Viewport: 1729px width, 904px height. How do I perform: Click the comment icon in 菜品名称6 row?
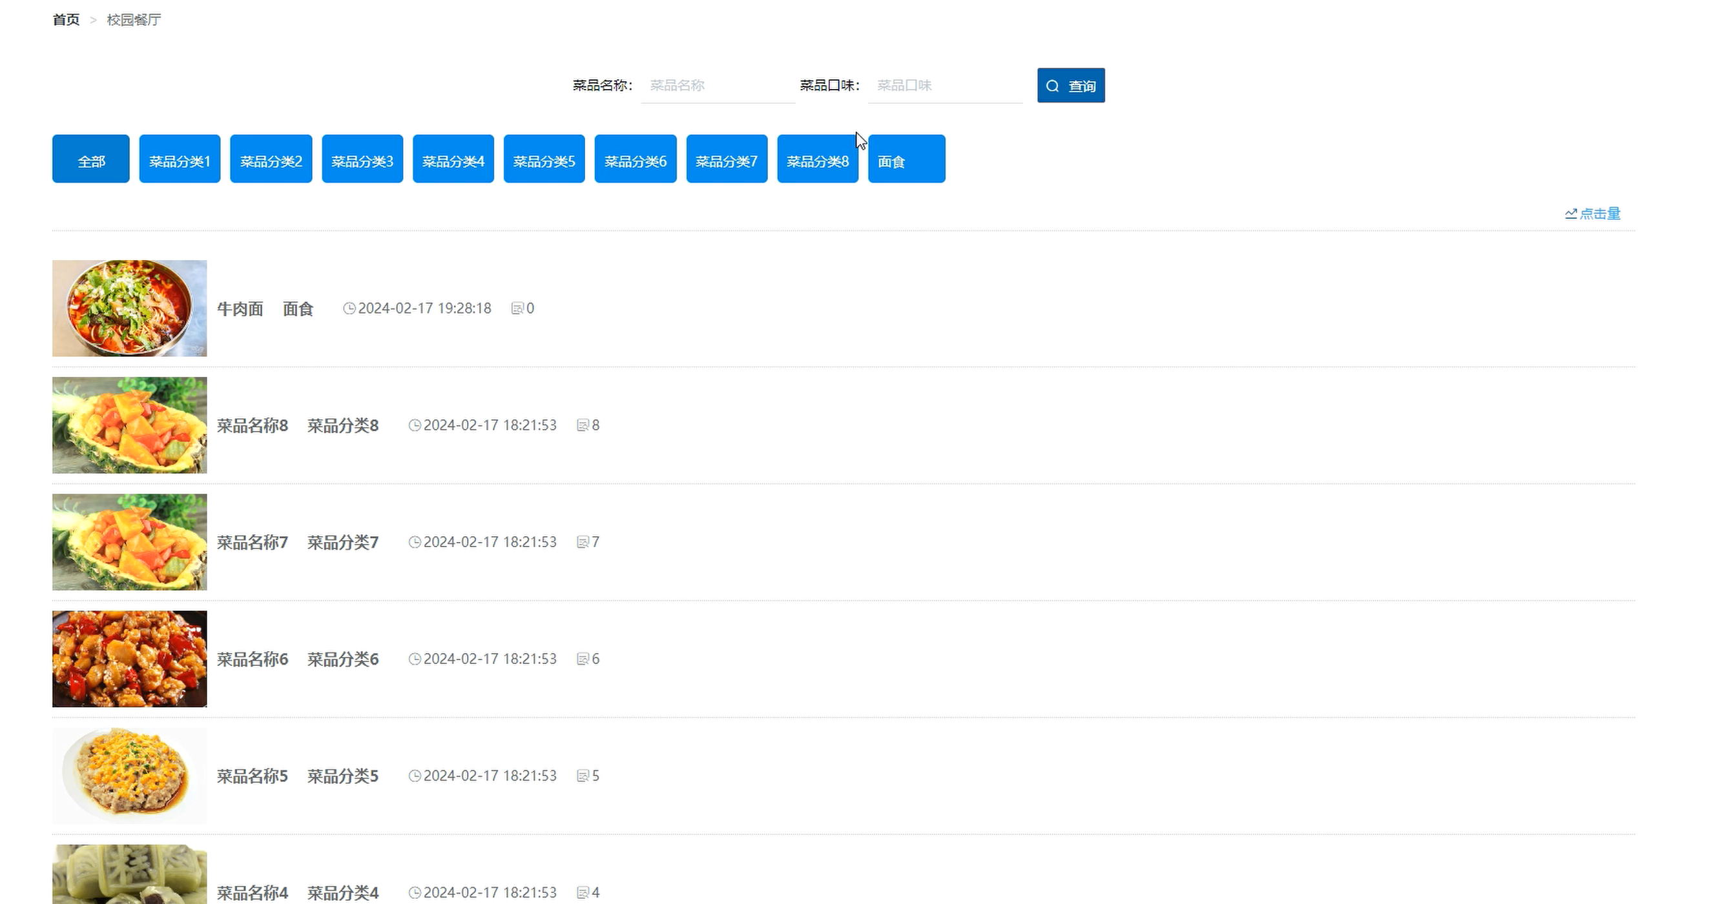pos(583,659)
